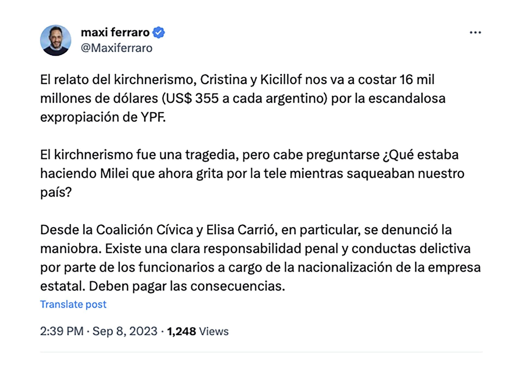Open maxi ferraro's profile avatar
Screen dimensions: 523x376
tap(56, 41)
